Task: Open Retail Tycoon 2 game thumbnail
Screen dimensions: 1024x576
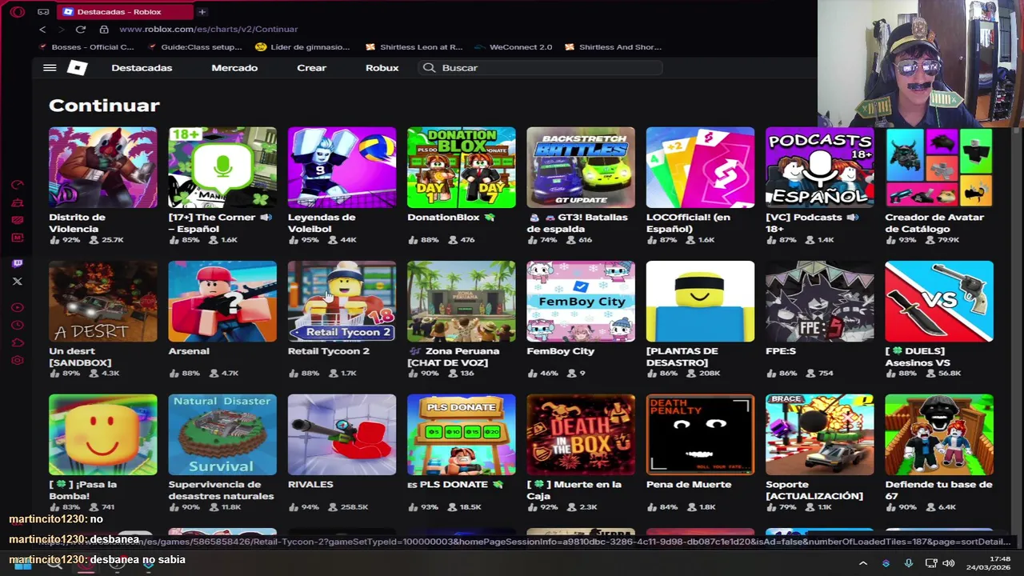Action: point(342,301)
